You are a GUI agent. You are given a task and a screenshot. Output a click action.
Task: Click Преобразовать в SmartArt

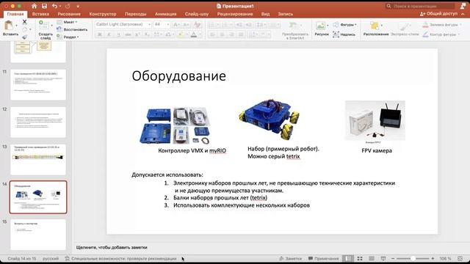click(295, 30)
